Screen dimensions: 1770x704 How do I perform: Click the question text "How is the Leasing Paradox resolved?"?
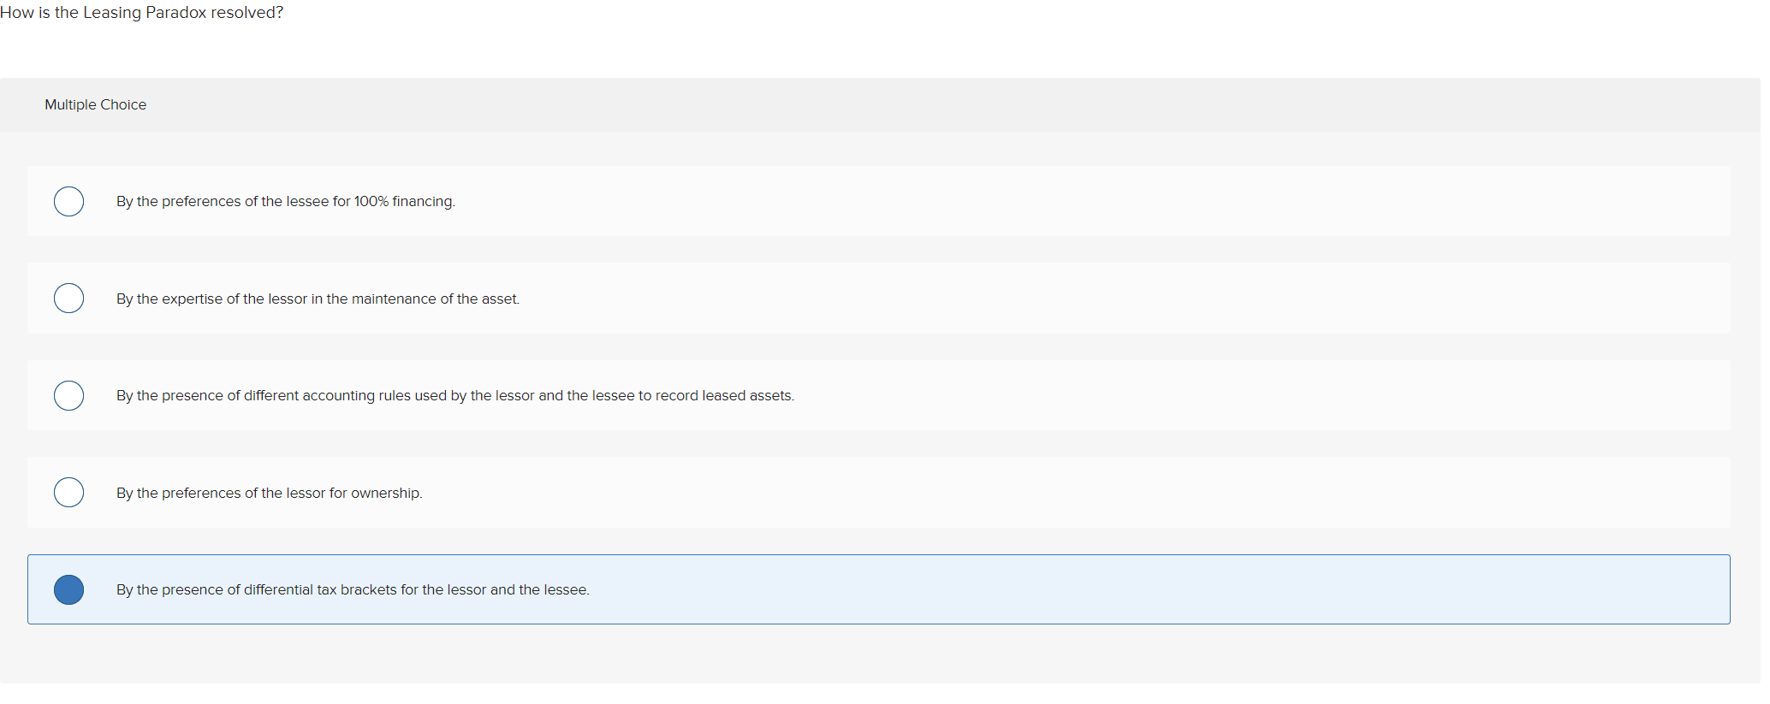tap(142, 13)
